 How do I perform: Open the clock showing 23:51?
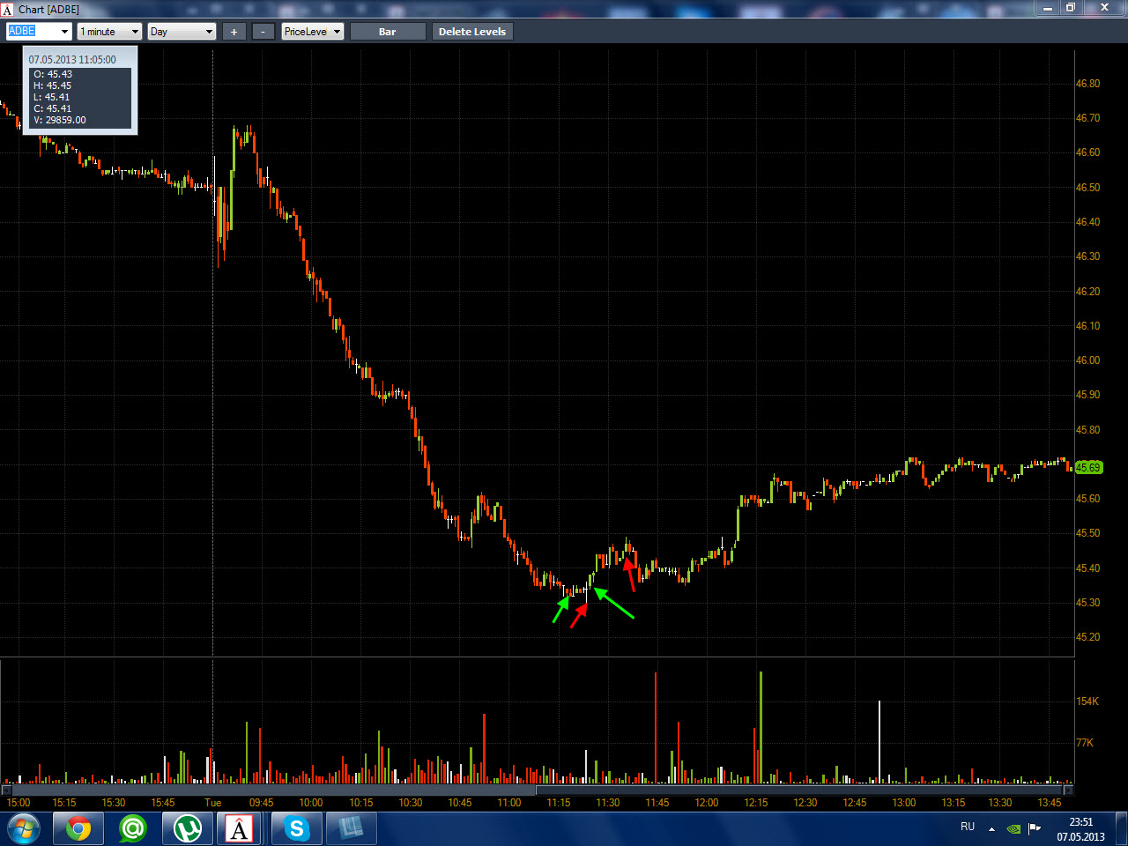click(1080, 829)
